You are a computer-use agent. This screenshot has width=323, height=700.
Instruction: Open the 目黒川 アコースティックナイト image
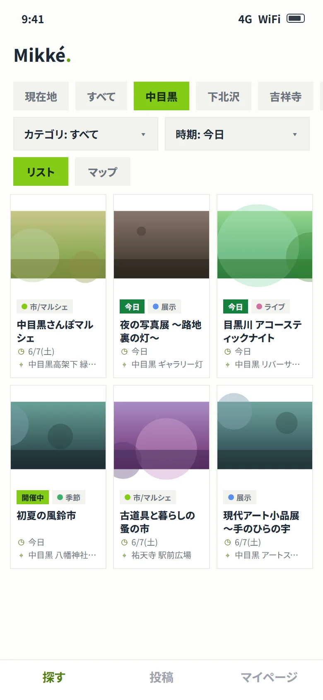[265, 245]
